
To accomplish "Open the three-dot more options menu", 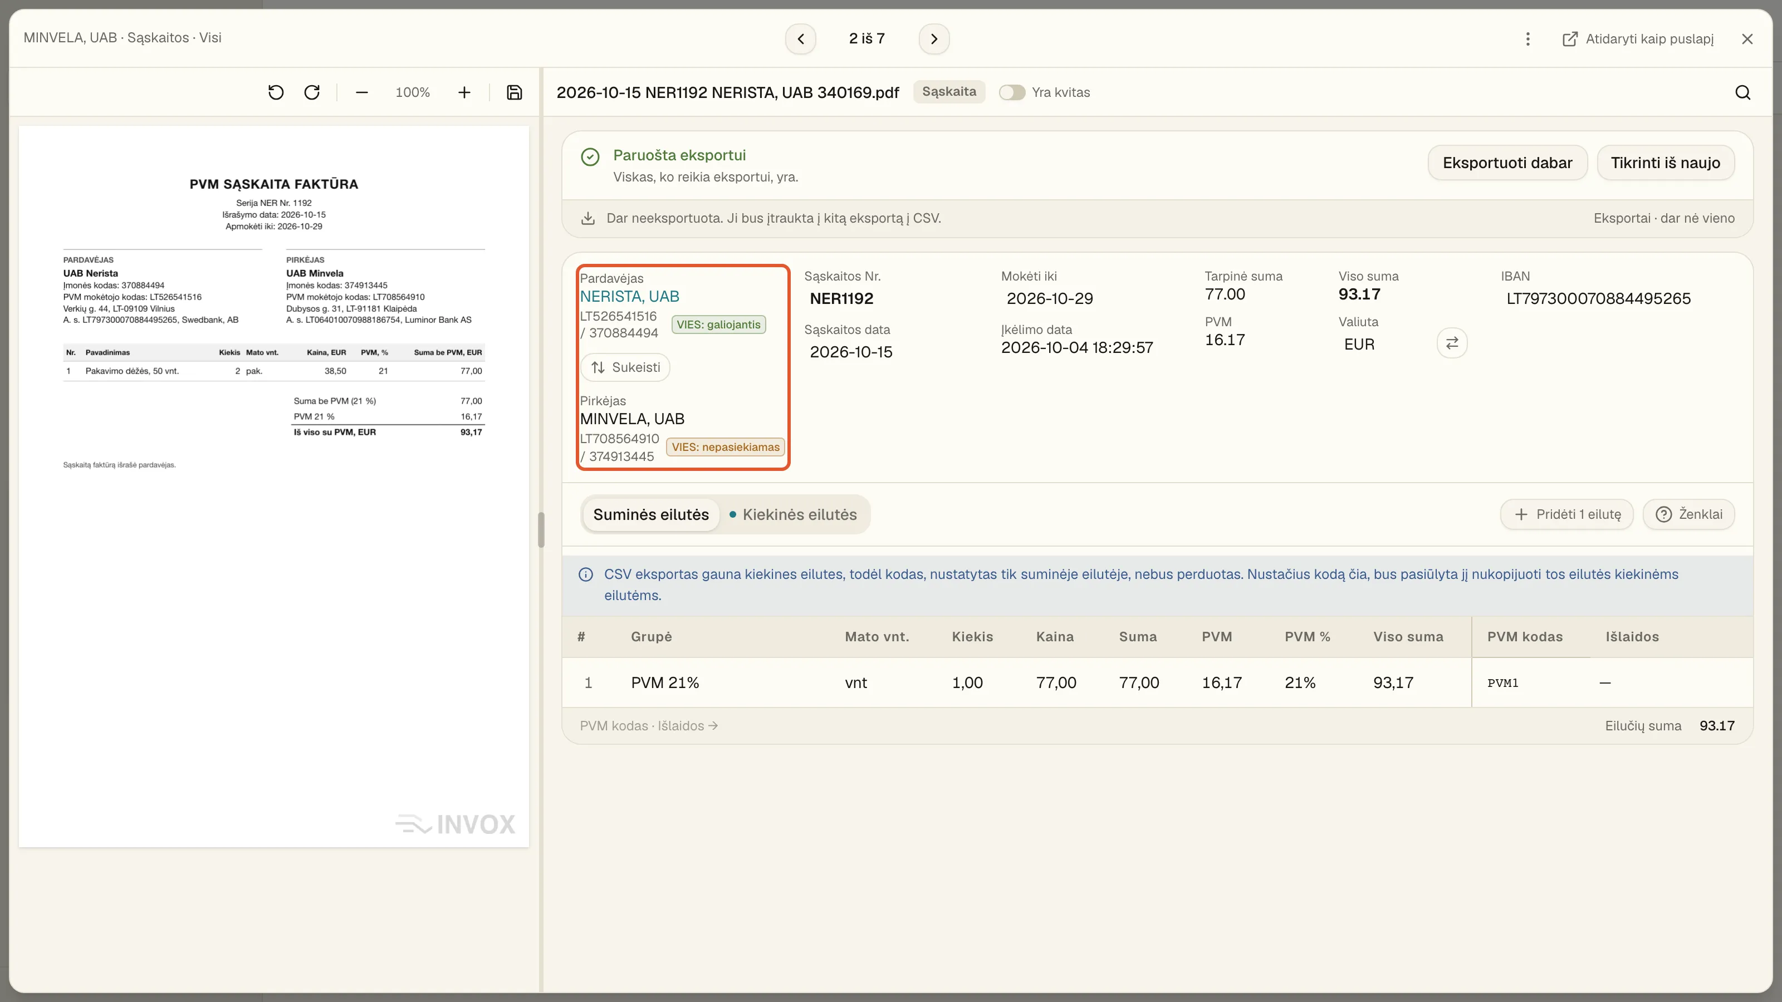I will 1528,39.
